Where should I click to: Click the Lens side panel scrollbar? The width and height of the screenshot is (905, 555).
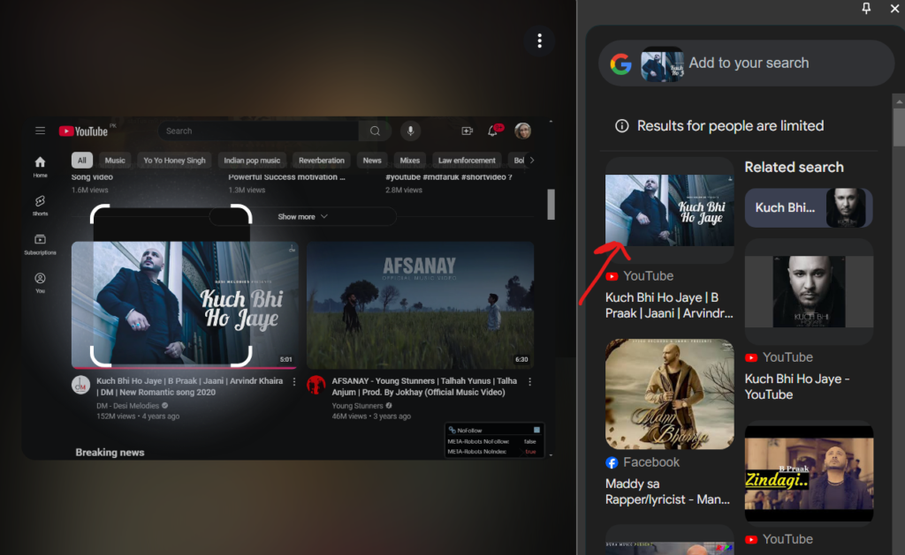pyautogui.click(x=899, y=127)
